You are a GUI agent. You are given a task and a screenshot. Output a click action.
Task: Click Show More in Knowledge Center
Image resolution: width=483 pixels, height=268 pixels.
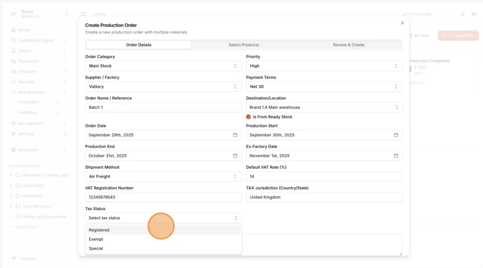click(x=27, y=227)
